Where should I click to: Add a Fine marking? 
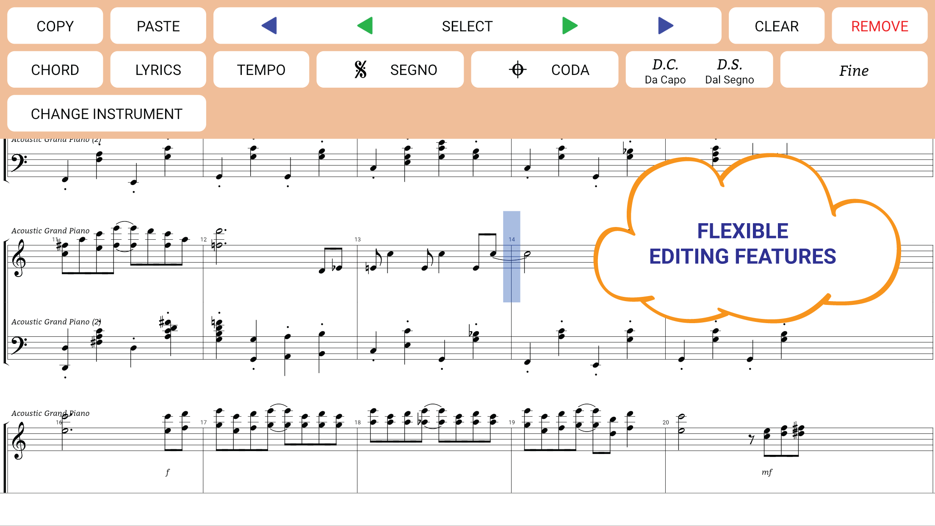pos(854,70)
